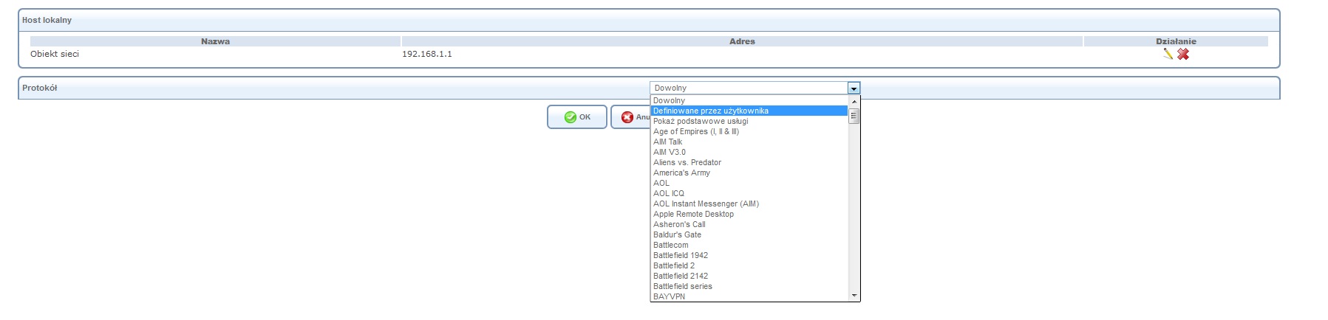Image resolution: width=1328 pixels, height=320 pixels.
Task: Select BAYVPN entry
Action: coord(749,296)
